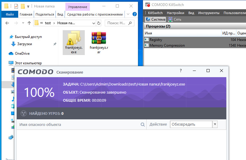
Task: Click the folder icon in Explorer title bar
Action: [6, 6]
